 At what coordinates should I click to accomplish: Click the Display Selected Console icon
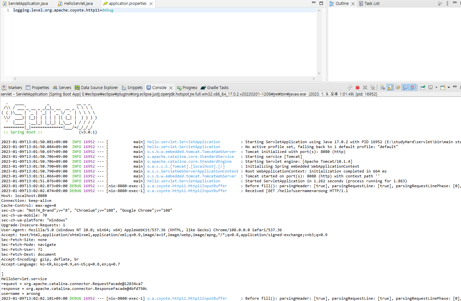click(x=430, y=87)
